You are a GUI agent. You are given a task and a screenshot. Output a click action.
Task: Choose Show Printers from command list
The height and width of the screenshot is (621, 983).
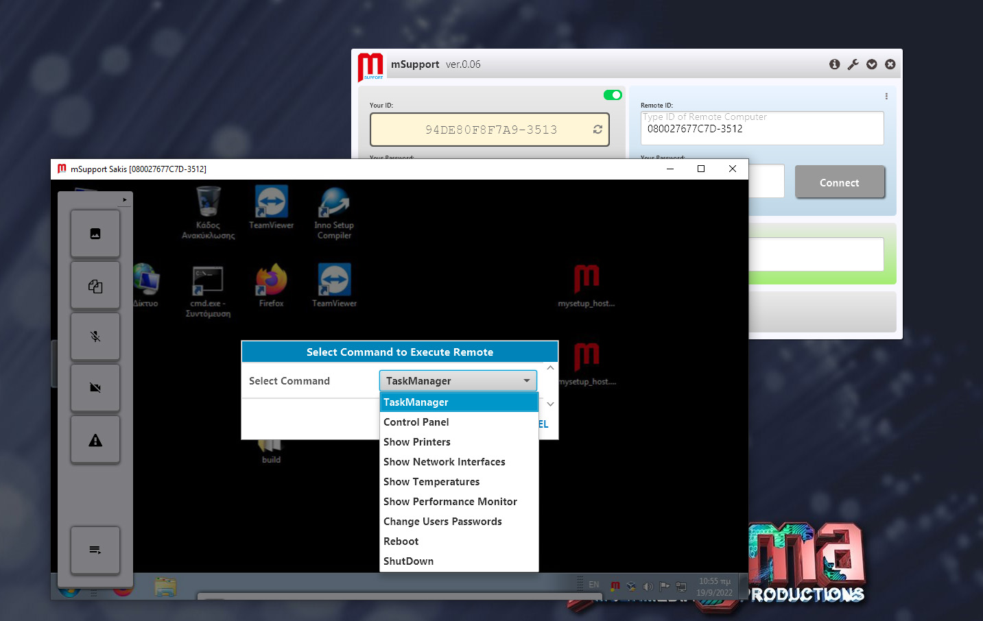[459, 442]
